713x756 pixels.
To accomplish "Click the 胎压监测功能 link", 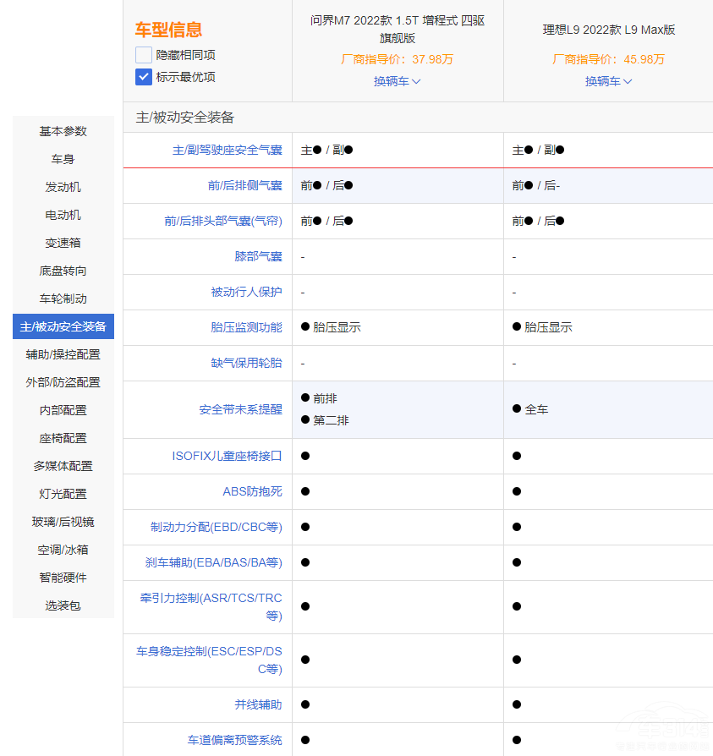I will coord(246,327).
